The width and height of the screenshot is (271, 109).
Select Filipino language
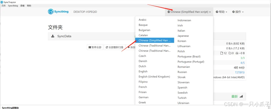155,82
